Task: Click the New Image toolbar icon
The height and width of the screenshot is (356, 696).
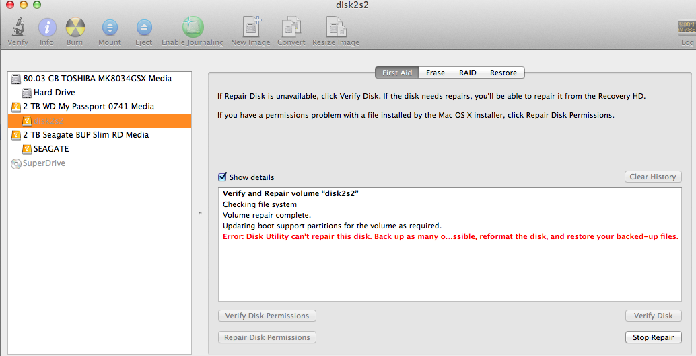Action: pyautogui.click(x=251, y=27)
